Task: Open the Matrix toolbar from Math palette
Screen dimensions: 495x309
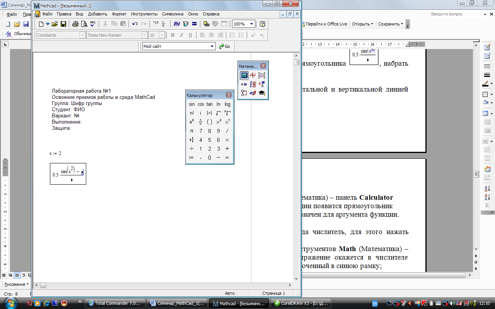Action: 262,75
